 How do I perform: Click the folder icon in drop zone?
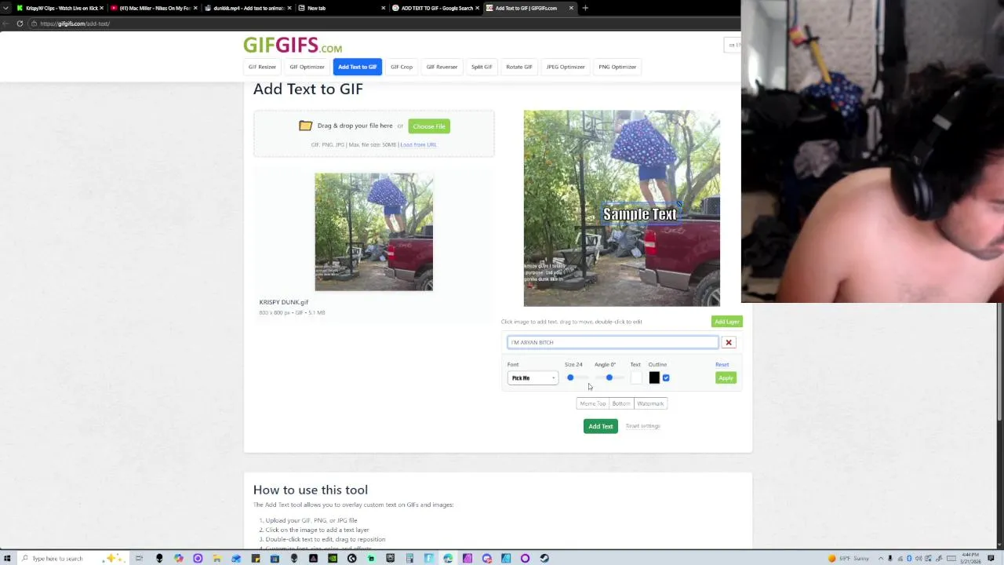coord(305,126)
